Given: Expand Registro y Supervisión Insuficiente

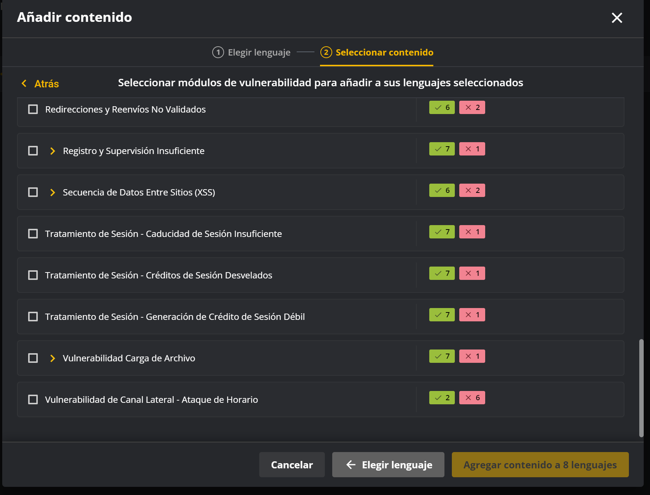Looking at the screenshot, I should (53, 151).
